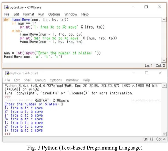Close the pytest.py editor window
Image resolution: width=168 pixels, height=151 pixels.
pyautogui.click(x=160, y=7)
